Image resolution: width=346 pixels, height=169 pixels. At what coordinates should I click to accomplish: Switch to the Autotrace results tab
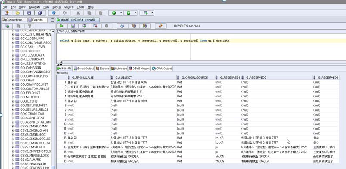click(119, 69)
